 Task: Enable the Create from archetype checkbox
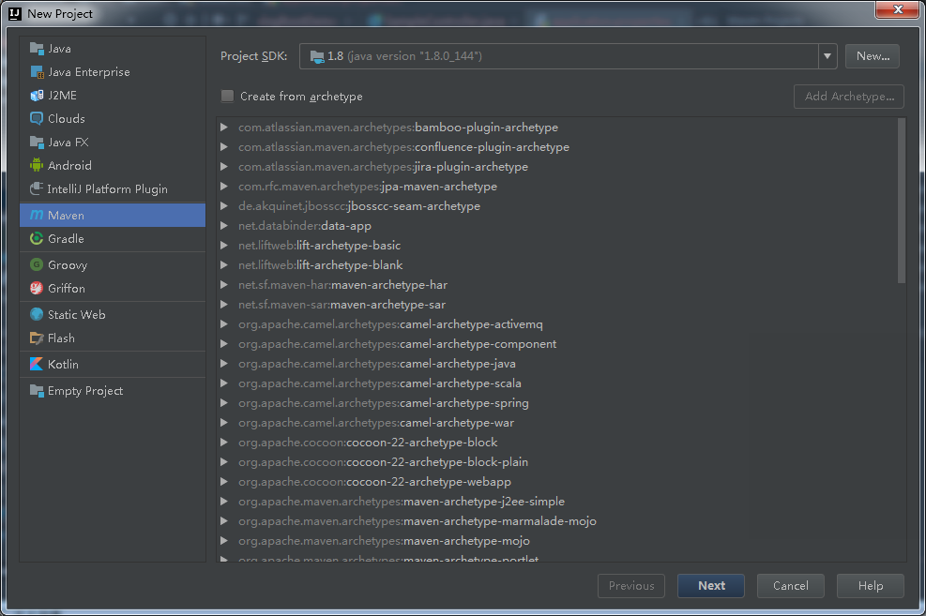[227, 97]
